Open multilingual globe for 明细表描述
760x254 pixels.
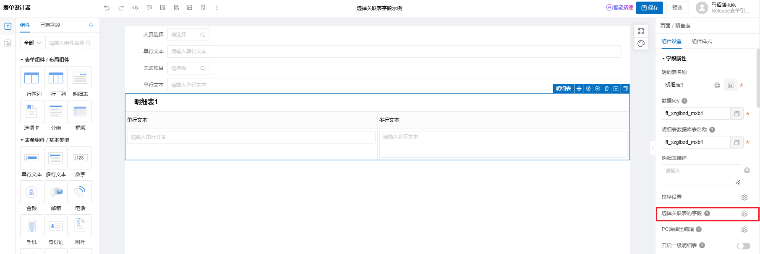(747, 170)
